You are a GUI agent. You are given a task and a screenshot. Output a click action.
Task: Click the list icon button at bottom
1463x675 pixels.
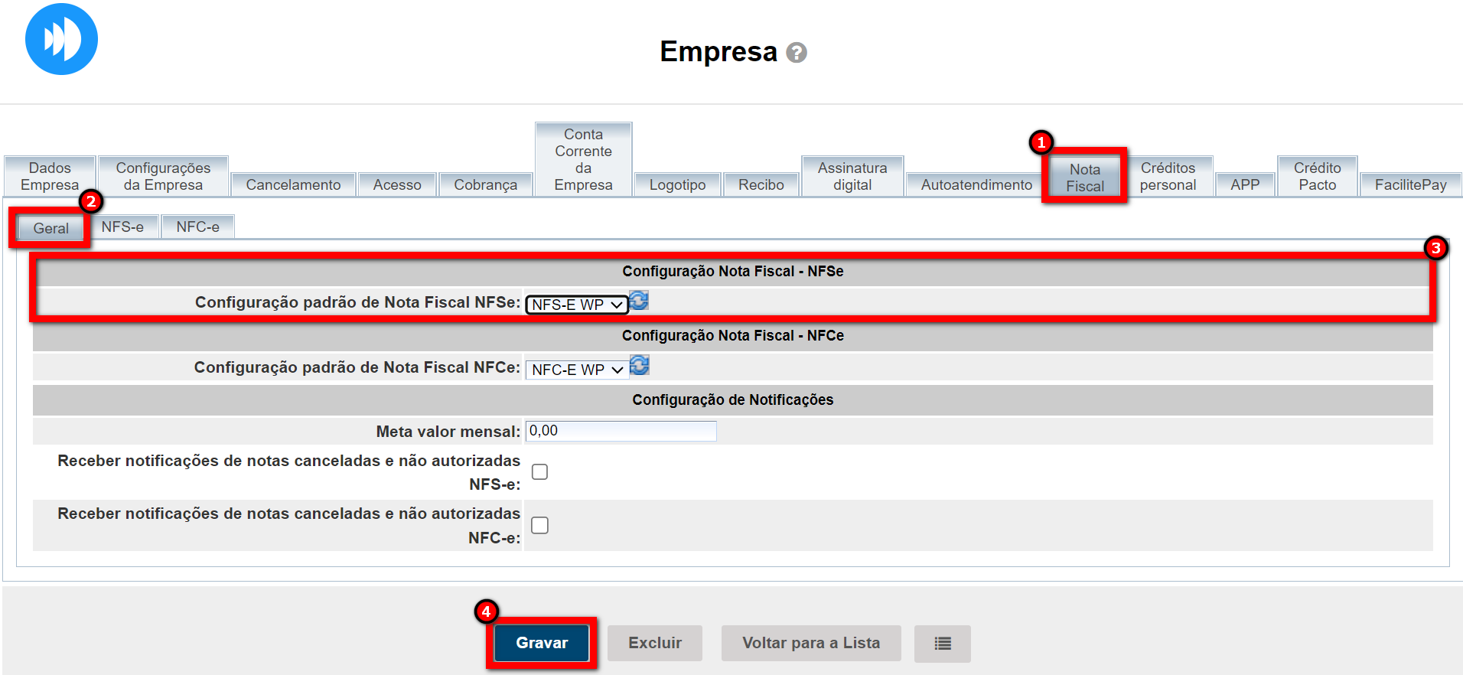[943, 644]
